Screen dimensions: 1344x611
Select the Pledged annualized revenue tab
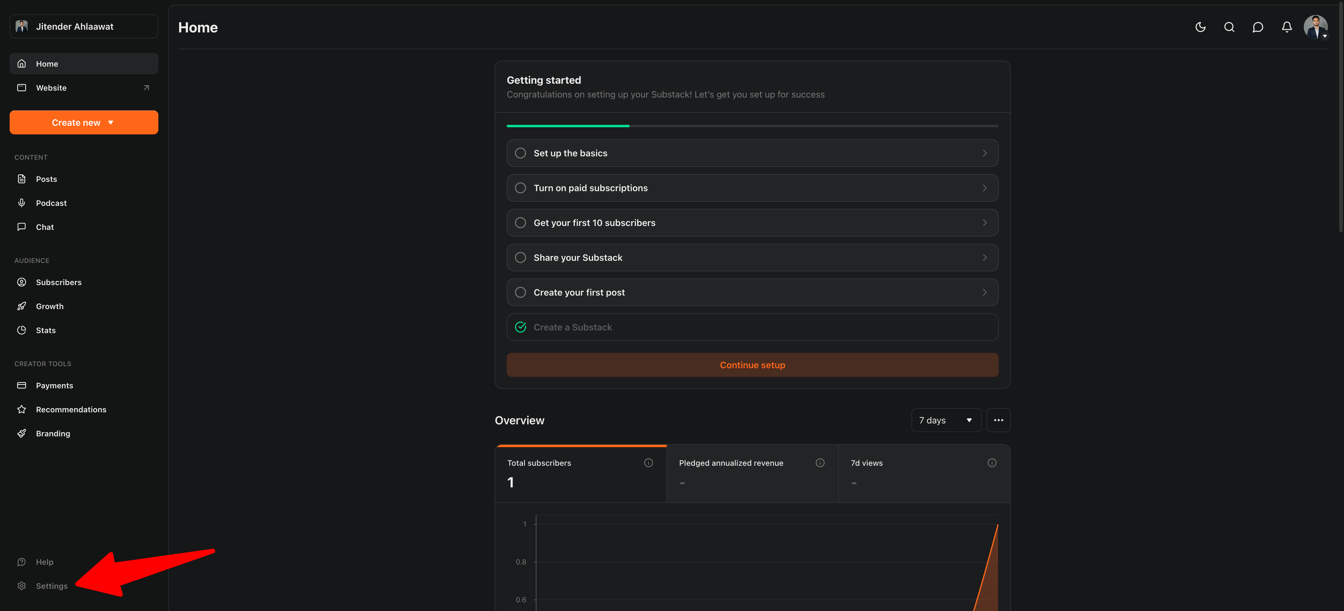(752, 473)
